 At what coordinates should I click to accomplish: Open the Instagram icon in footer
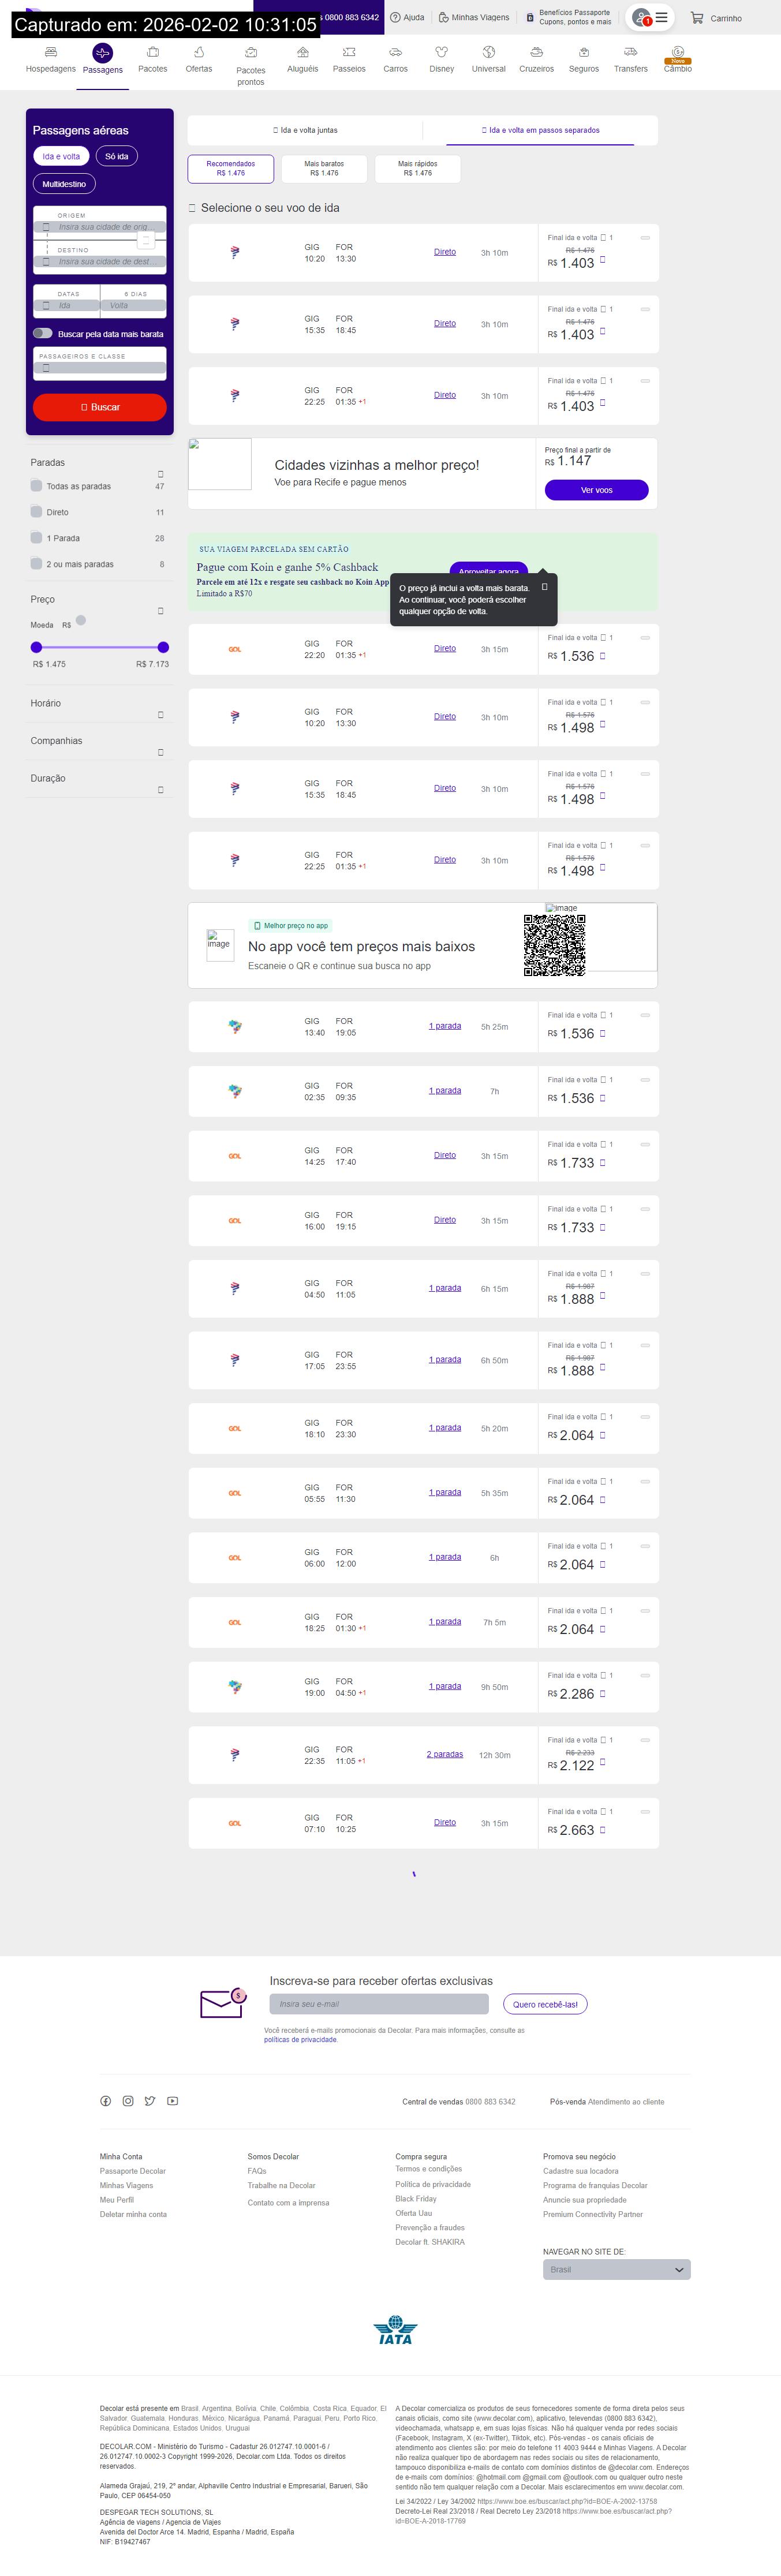(x=128, y=2101)
